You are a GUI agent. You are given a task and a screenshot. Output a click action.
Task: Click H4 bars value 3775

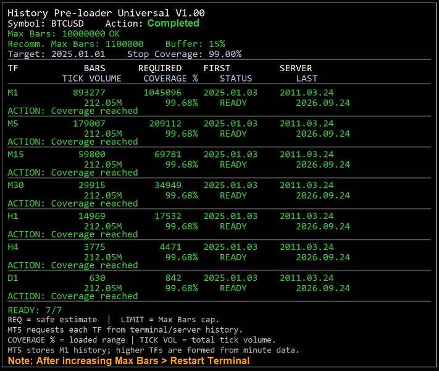(94, 247)
